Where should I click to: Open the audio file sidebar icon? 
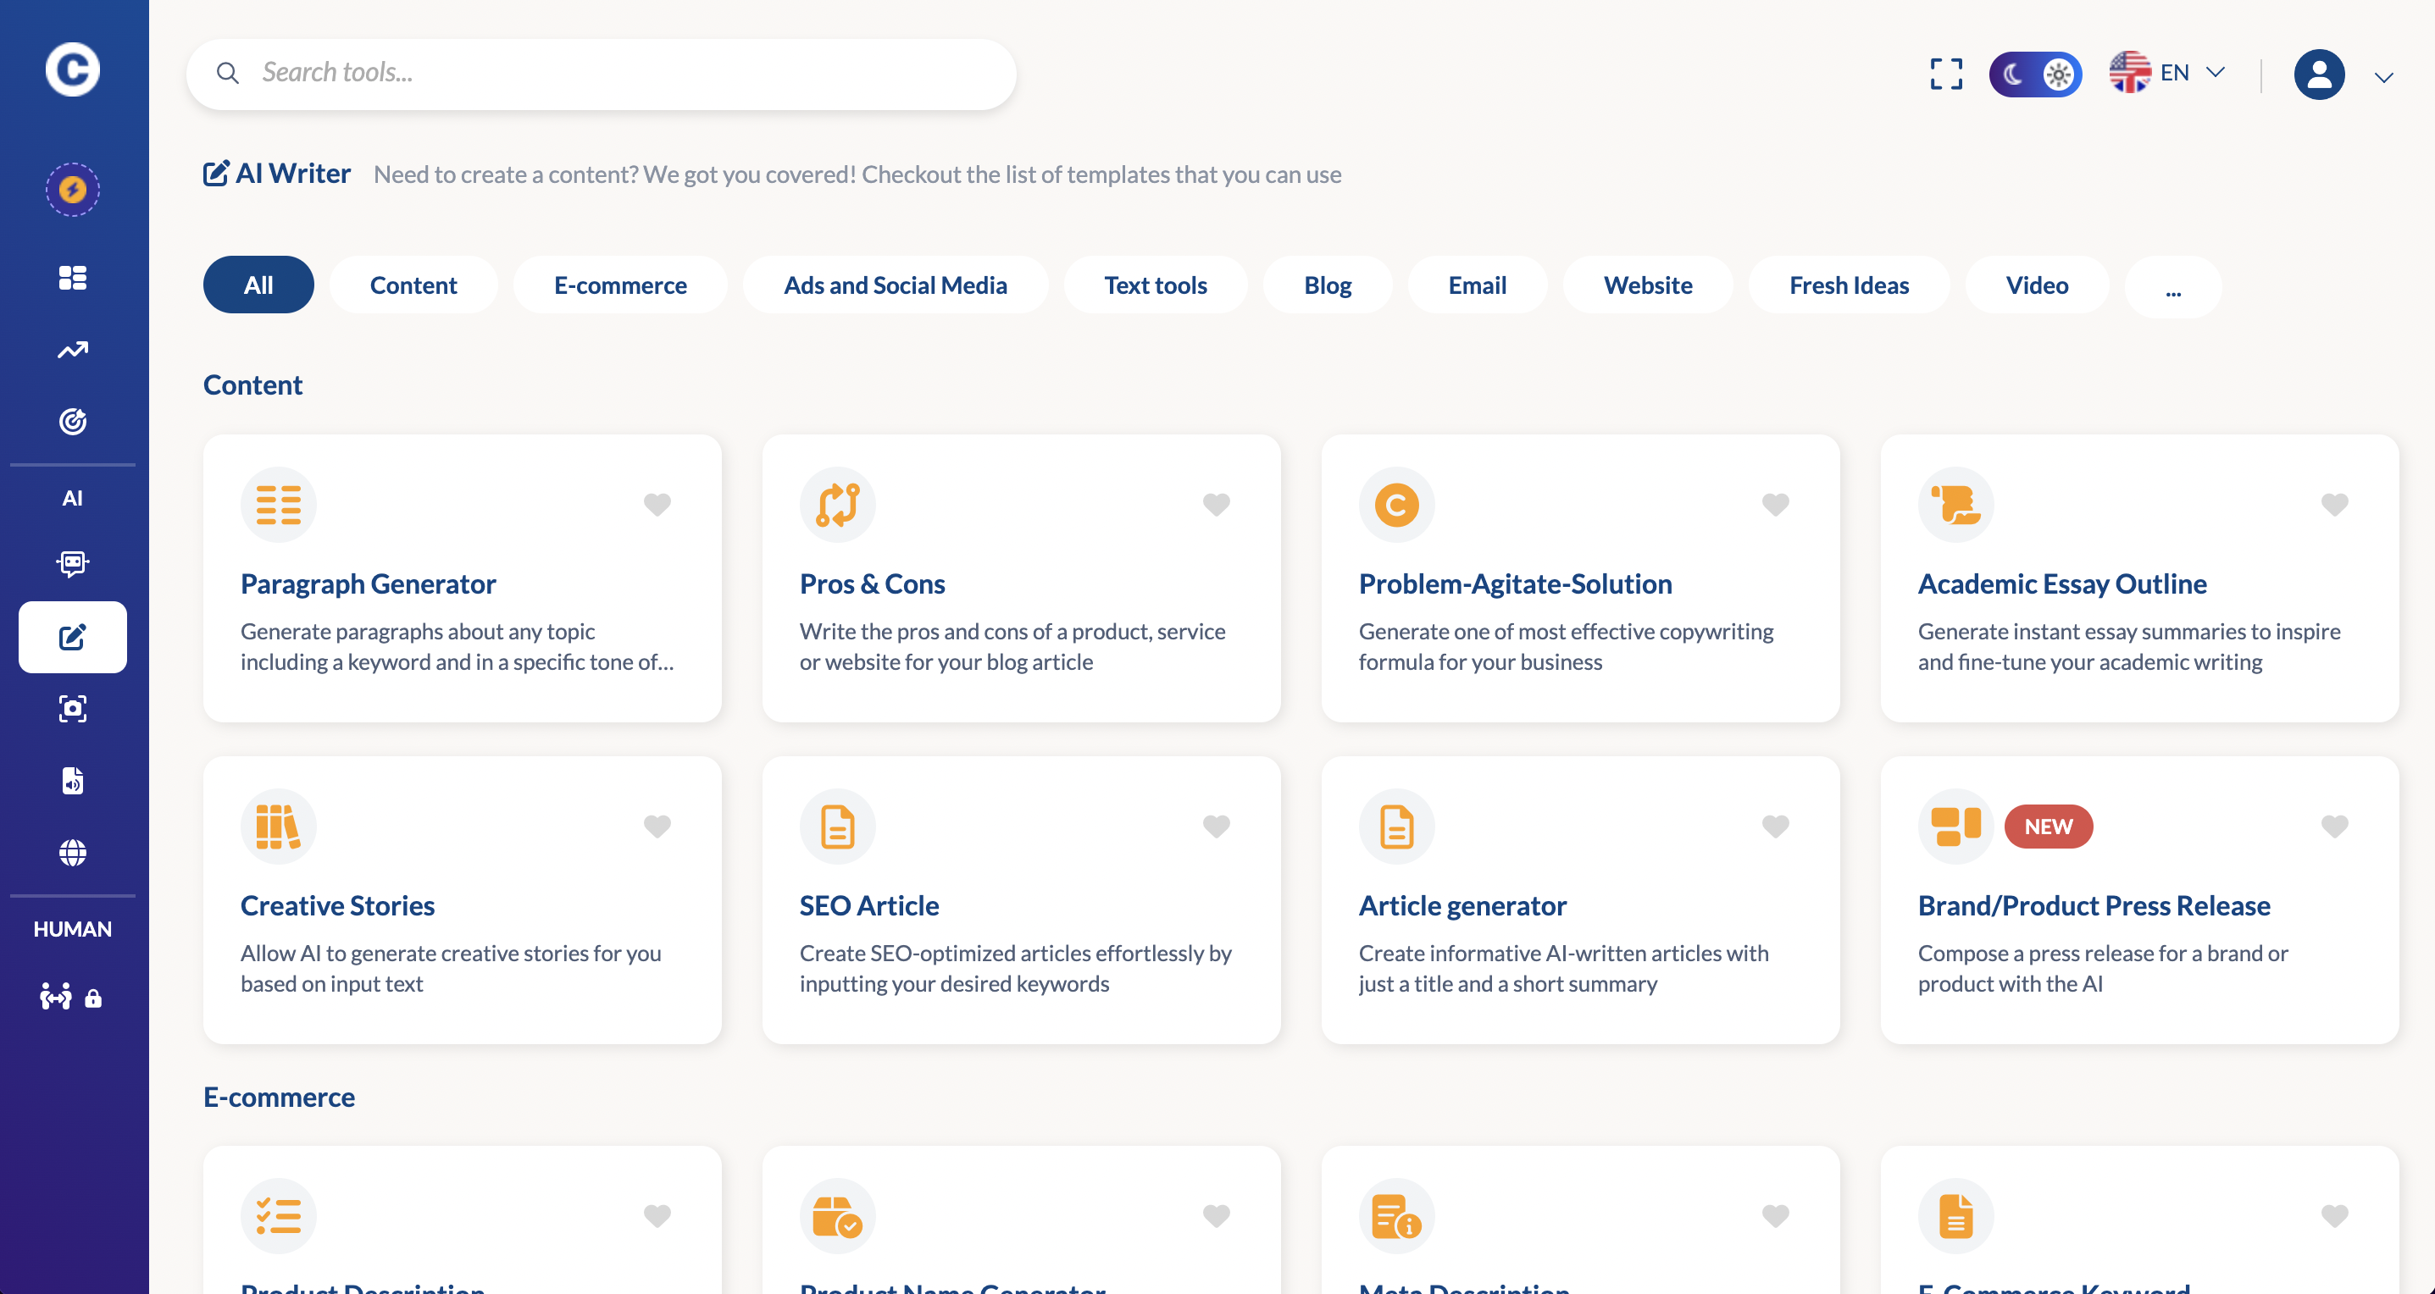73,781
